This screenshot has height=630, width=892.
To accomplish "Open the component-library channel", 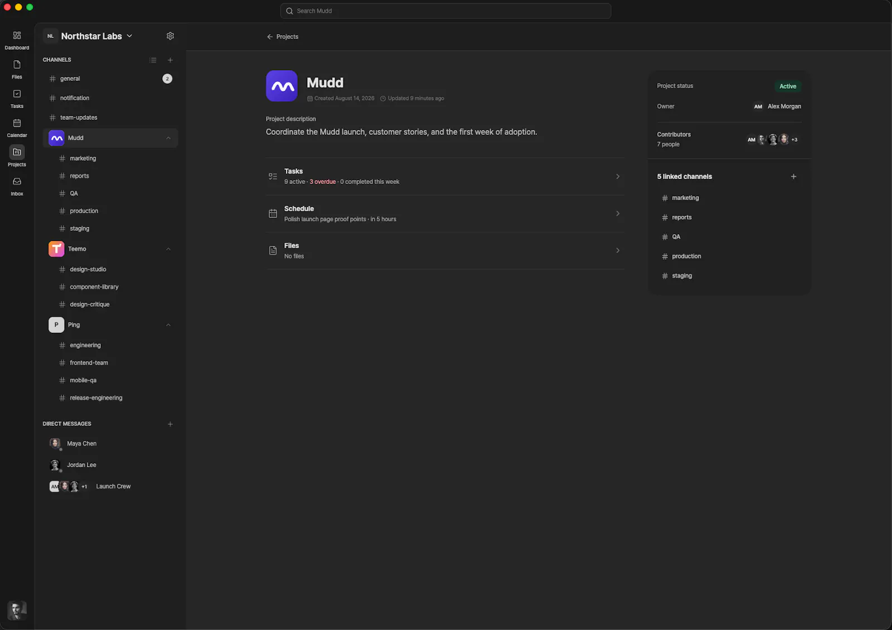I will click(x=115, y=287).
